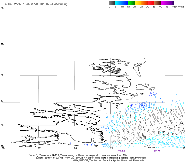Click the red 30-35 knots color bar segment
The image size is (185, 162).
click(x=151, y=3)
